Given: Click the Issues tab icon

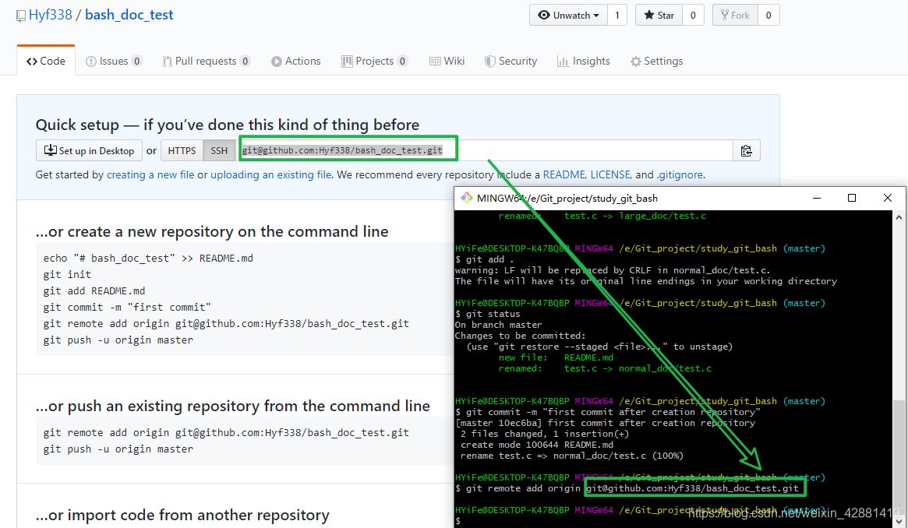Looking at the screenshot, I should [91, 62].
